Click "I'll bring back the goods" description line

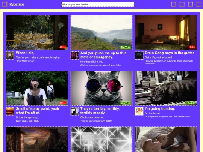click(168, 117)
